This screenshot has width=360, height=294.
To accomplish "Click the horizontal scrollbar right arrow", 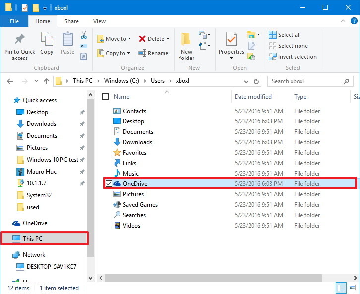I will pyautogui.click(x=355, y=278).
